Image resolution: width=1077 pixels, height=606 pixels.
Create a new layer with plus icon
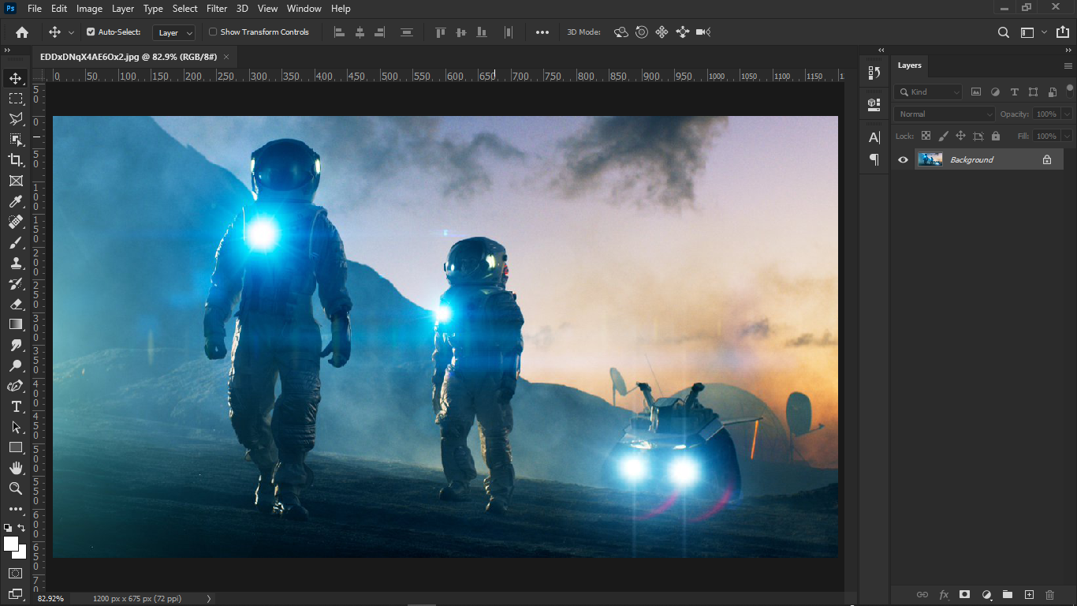tap(1029, 594)
